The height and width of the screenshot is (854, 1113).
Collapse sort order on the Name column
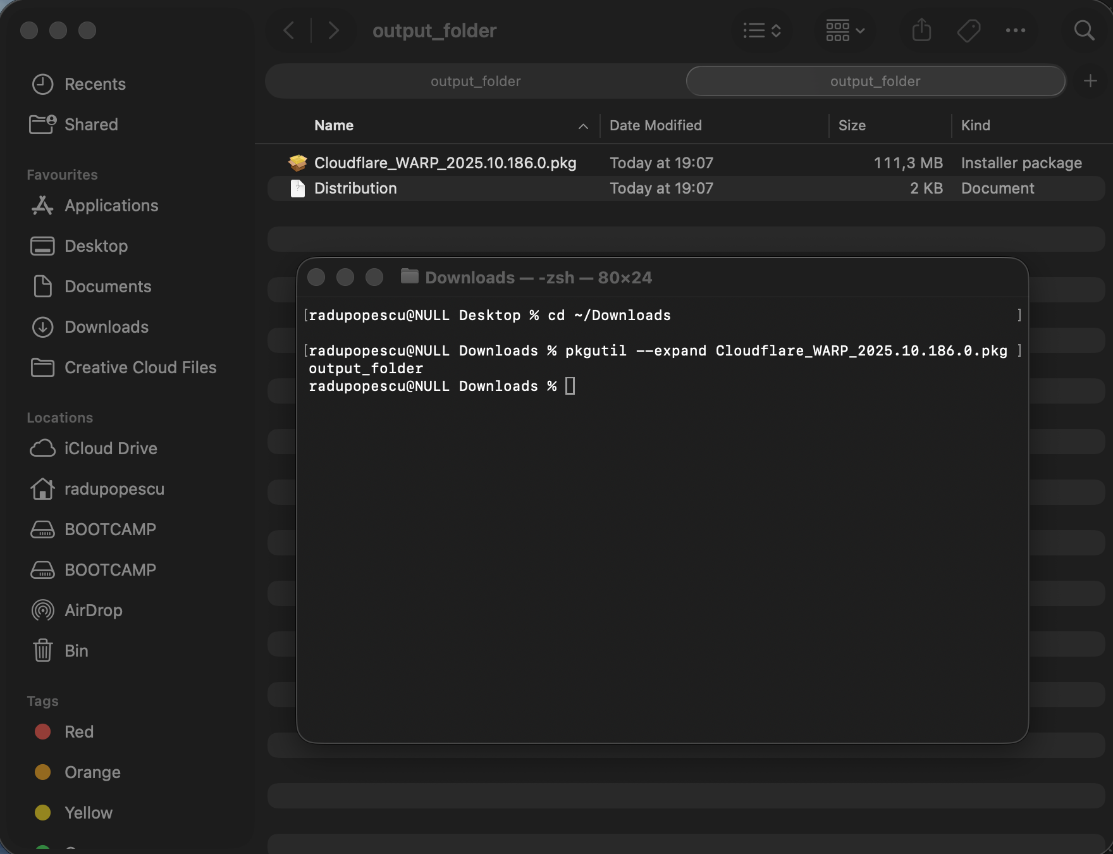(x=582, y=127)
